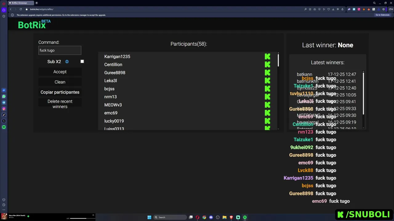Click the Accept button

coord(60,72)
